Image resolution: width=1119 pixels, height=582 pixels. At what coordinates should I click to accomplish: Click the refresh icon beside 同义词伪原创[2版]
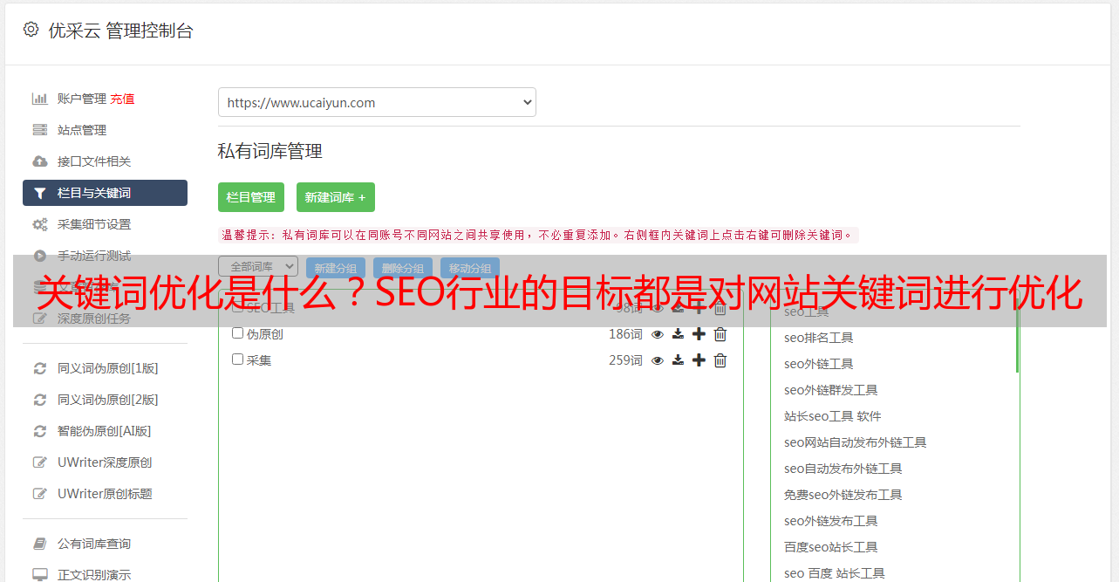click(40, 400)
